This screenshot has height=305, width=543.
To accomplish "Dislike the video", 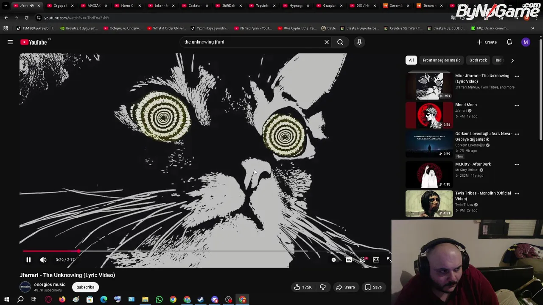I will click(x=323, y=287).
